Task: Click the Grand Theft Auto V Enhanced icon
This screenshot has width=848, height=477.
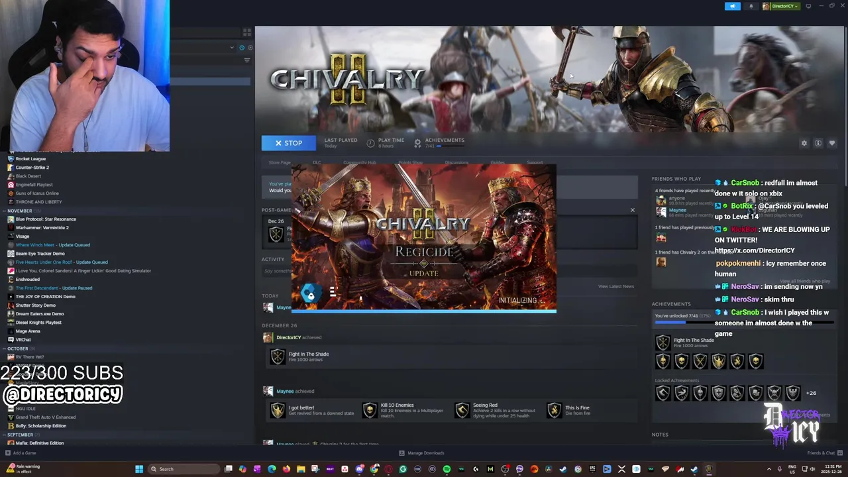Action: point(11,417)
